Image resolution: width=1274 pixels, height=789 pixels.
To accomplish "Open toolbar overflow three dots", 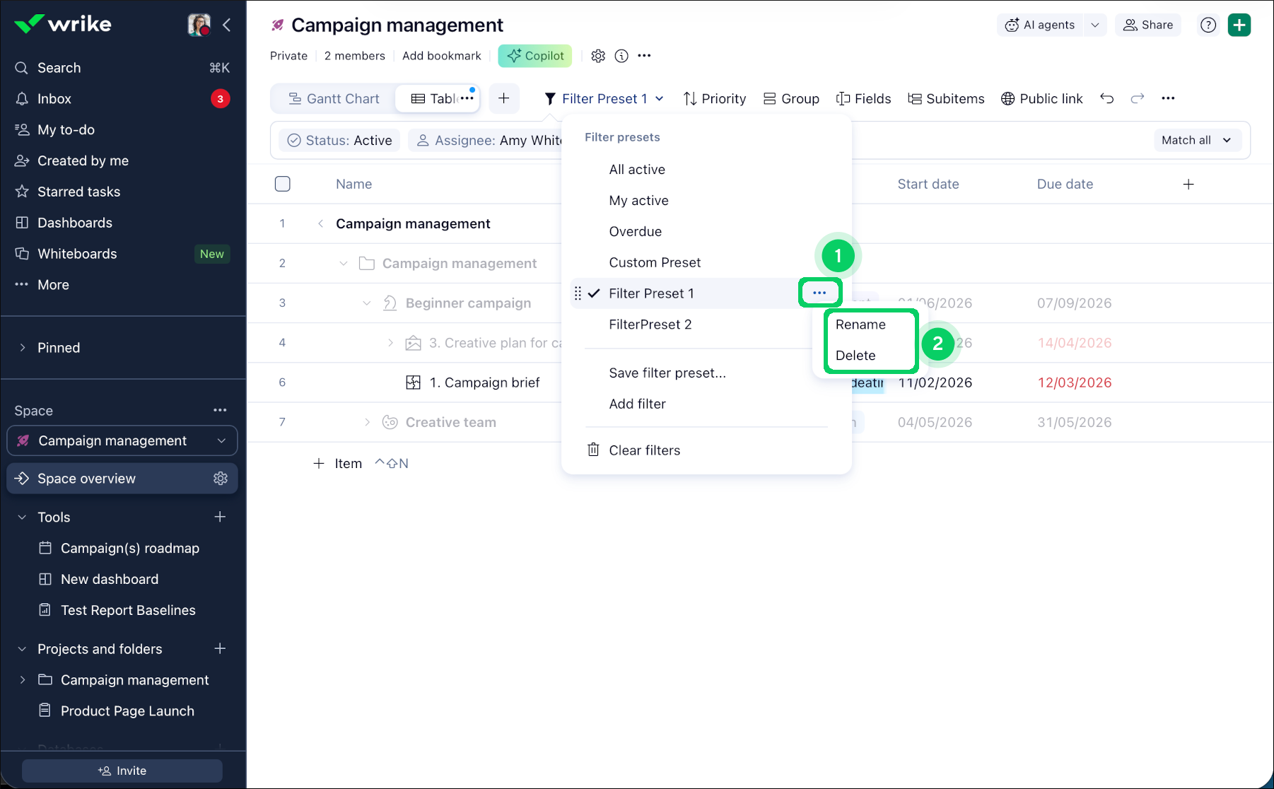I will (1168, 98).
